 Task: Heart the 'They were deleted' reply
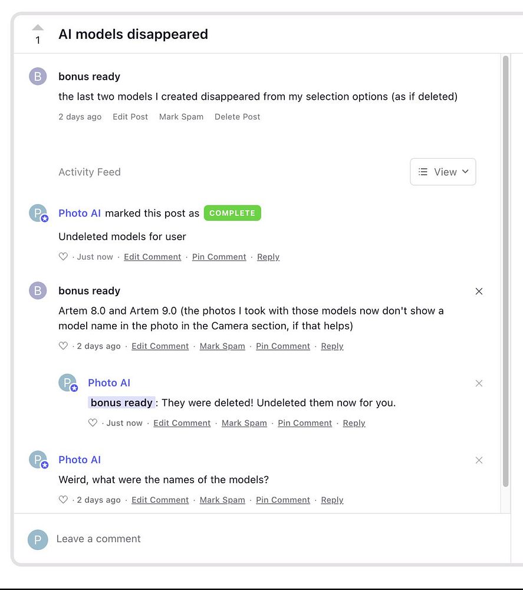coord(93,423)
